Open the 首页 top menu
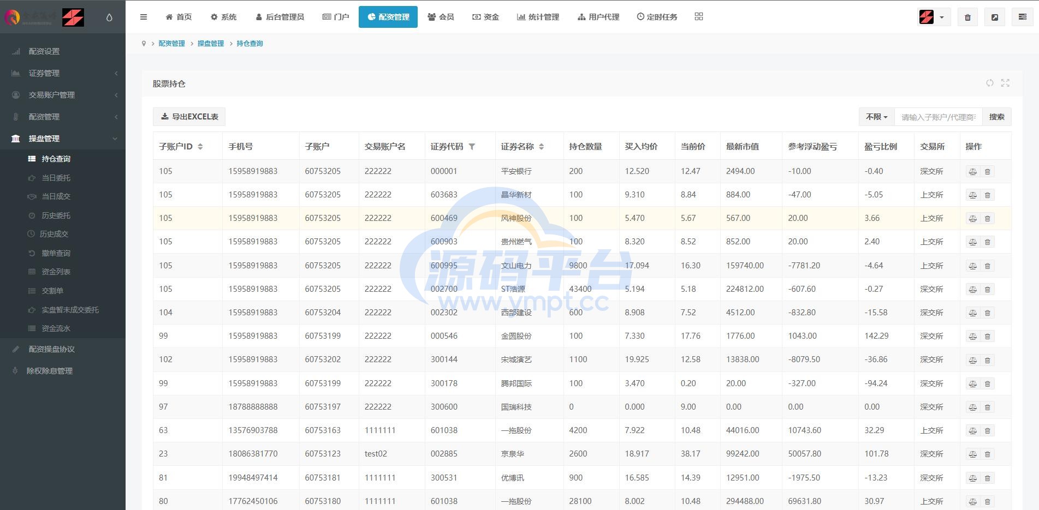 179,17
